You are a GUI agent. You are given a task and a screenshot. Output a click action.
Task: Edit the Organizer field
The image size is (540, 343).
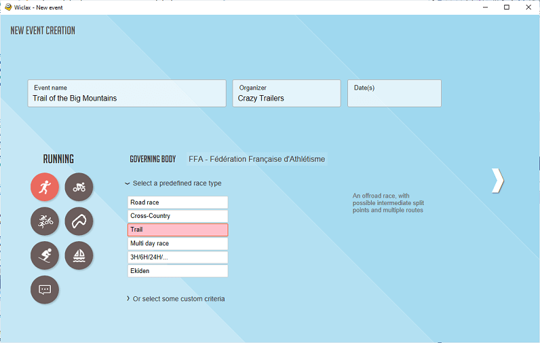[286, 94]
